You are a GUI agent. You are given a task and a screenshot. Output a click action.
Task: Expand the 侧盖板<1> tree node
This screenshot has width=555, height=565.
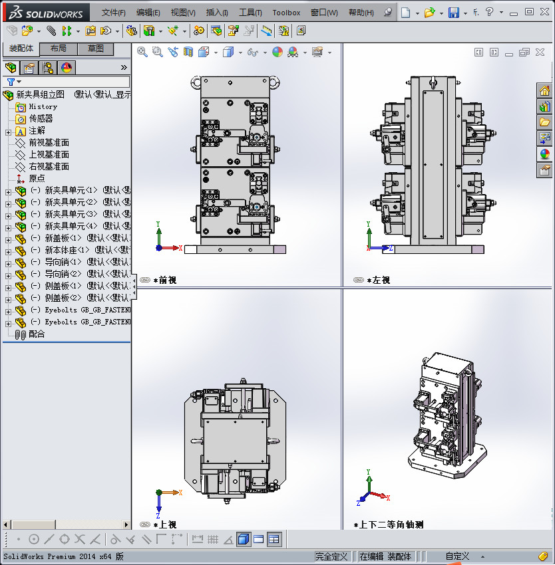click(x=8, y=288)
